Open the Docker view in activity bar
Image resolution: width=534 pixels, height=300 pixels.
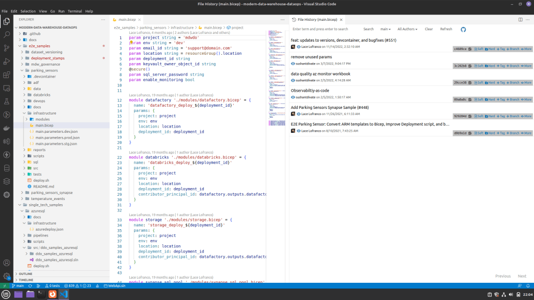[x=7, y=128]
